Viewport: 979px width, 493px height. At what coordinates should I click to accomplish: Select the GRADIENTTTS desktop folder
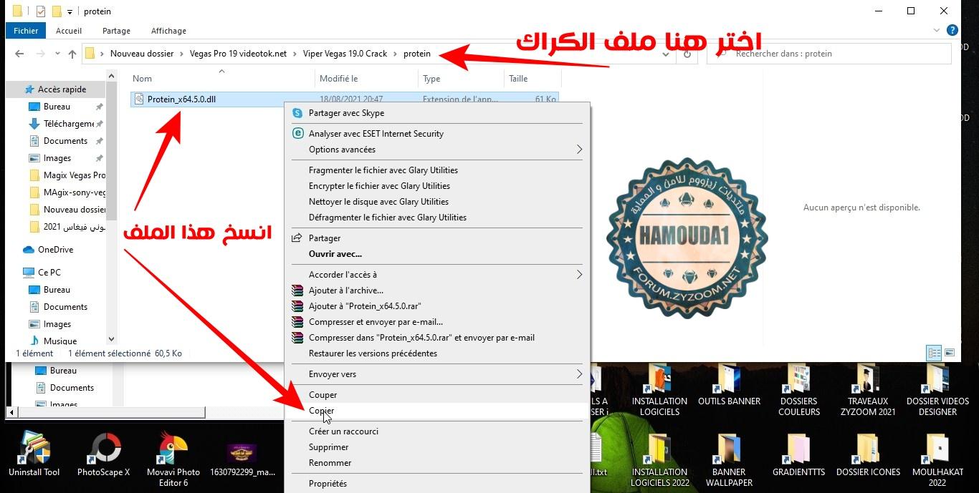click(798, 456)
